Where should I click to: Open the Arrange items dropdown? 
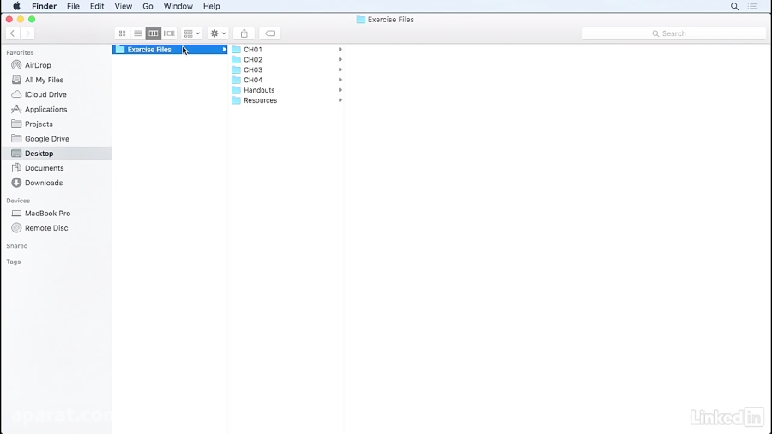click(192, 33)
